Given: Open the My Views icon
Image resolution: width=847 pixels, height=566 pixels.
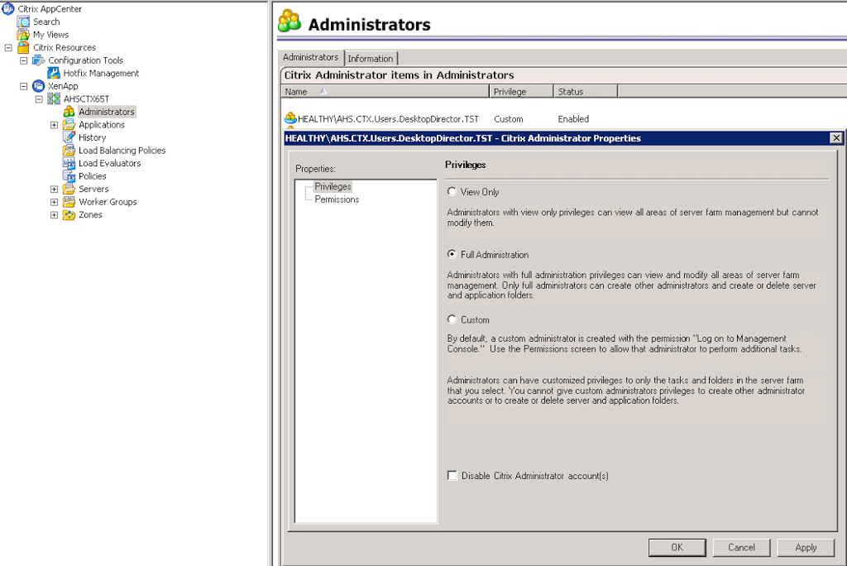Looking at the screenshot, I should (23, 35).
